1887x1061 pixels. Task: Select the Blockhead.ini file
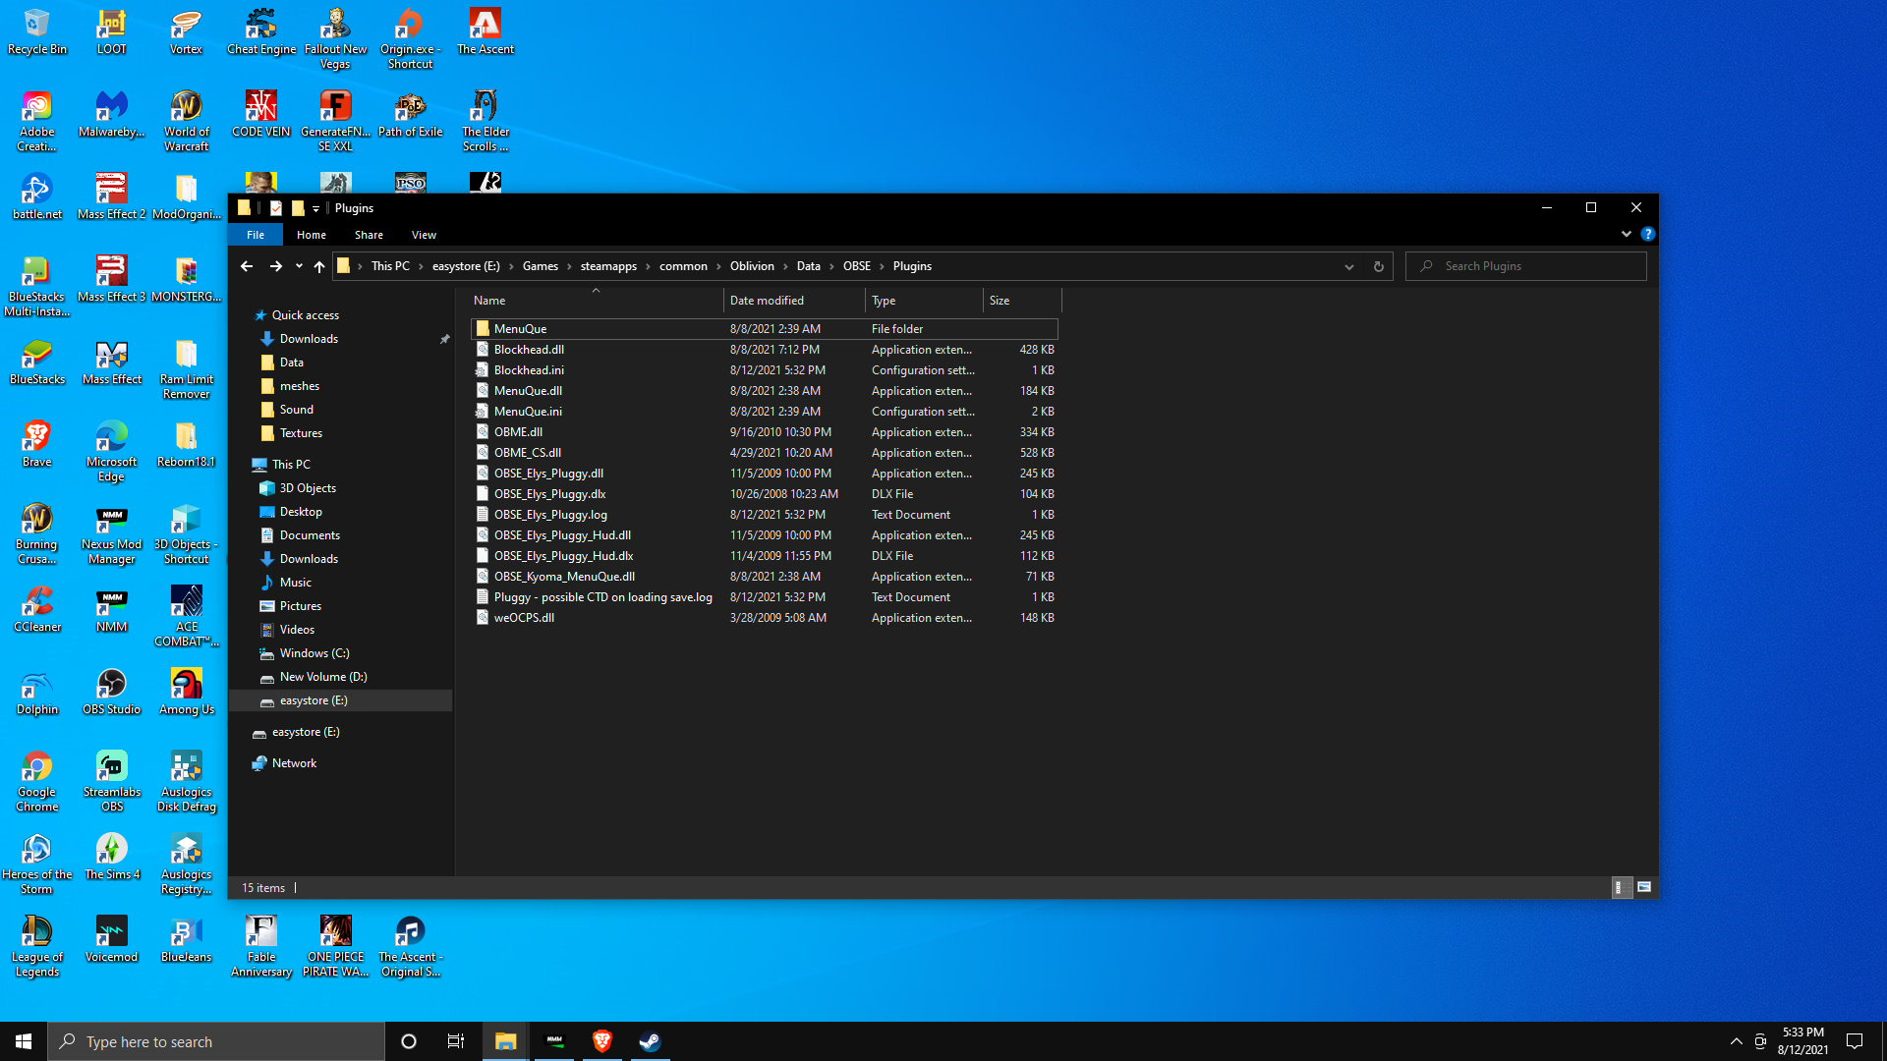click(529, 370)
